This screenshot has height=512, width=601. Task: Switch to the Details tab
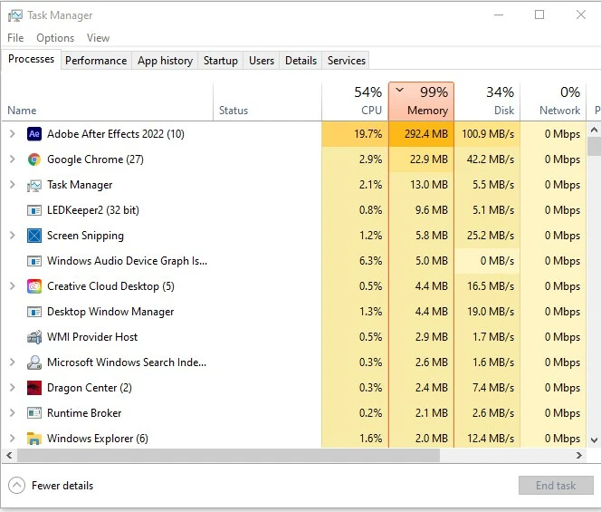pyautogui.click(x=300, y=61)
